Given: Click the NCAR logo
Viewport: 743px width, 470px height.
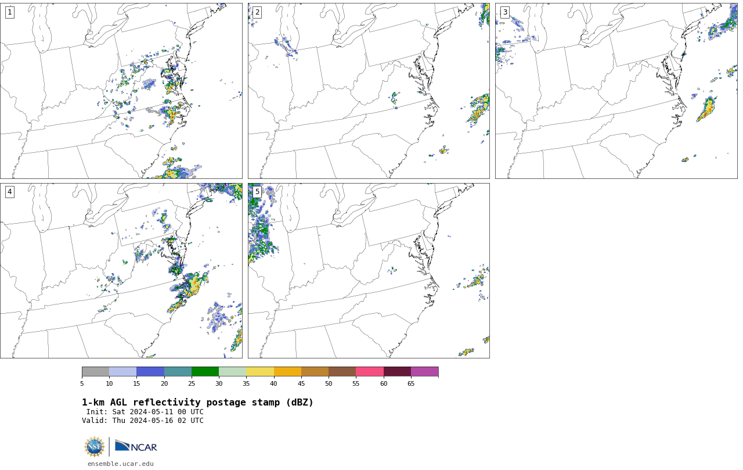Looking at the screenshot, I should pyautogui.click(x=136, y=446).
